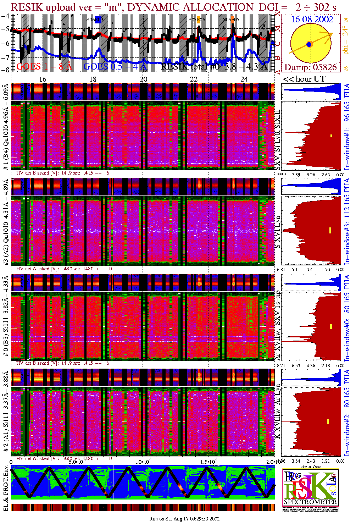Image resolution: width=356 pixels, height=524 pixels.
Task: Click the top blue PHA histogram
Action: pyautogui.click(x=311, y=92)
